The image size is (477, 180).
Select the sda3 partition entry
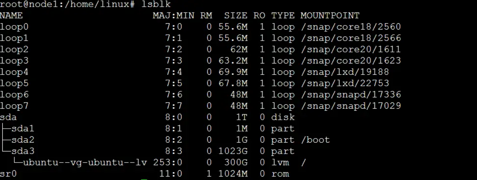(x=23, y=151)
